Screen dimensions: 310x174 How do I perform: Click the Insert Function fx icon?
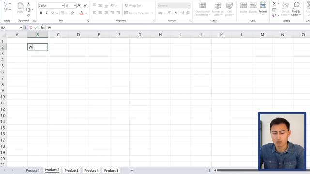click(42, 28)
